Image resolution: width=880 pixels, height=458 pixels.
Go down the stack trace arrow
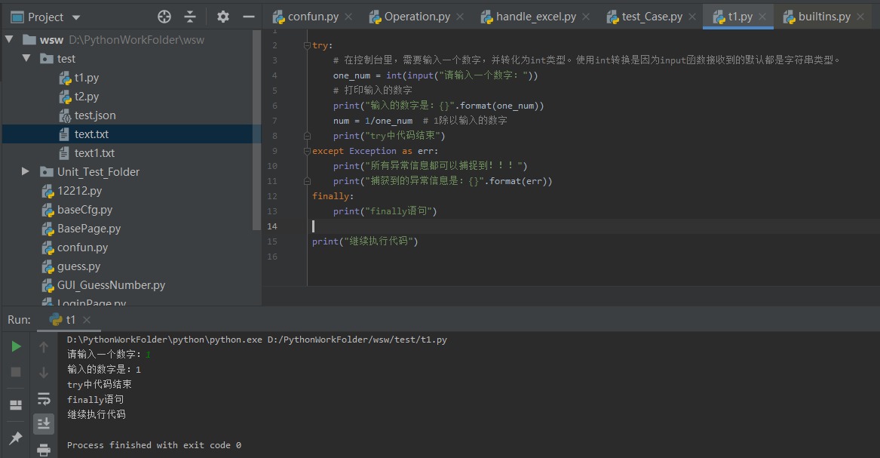pos(44,373)
